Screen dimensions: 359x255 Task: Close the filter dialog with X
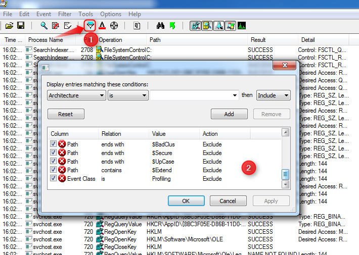(285, 65)
